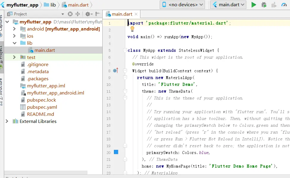Click the @override annotation
290x178 pixels.
(143, 64)
